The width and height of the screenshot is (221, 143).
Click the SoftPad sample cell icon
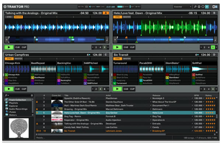click(194, 74)
